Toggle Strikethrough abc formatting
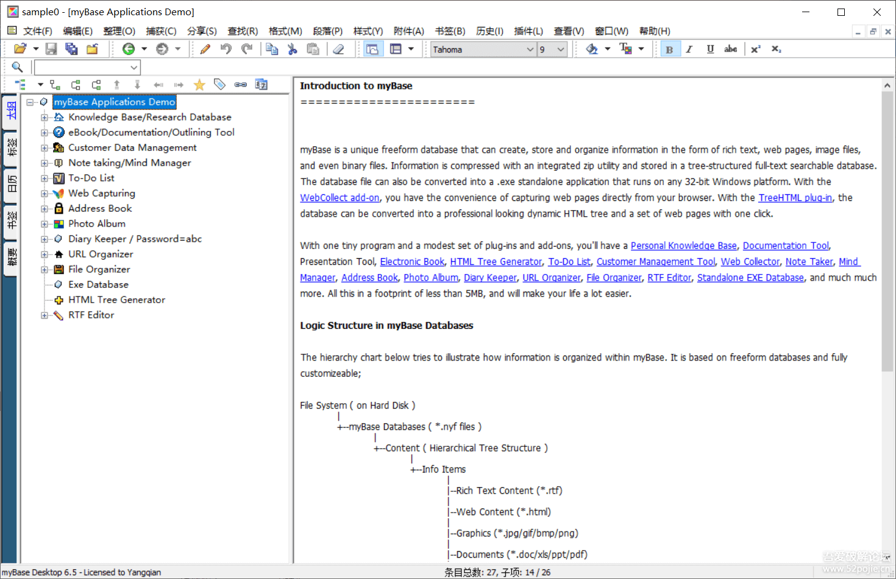This screenshot has width=896, height=579. [x=731, y=49]
